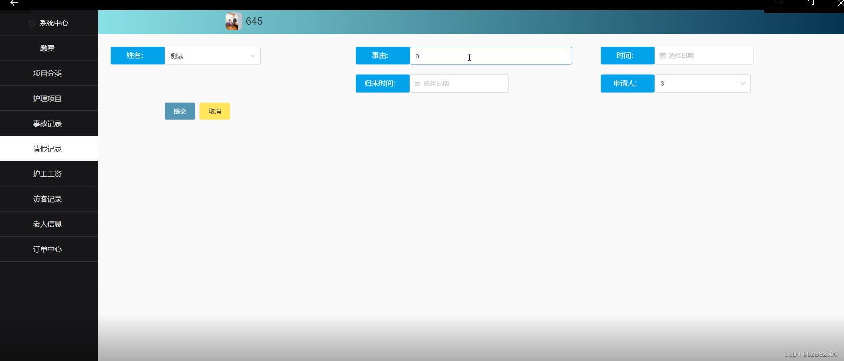844x361 pixels.
Task: Go to 老人信息 page
Action: 49,224
